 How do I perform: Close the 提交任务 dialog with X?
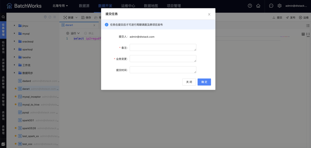point(209,14)
